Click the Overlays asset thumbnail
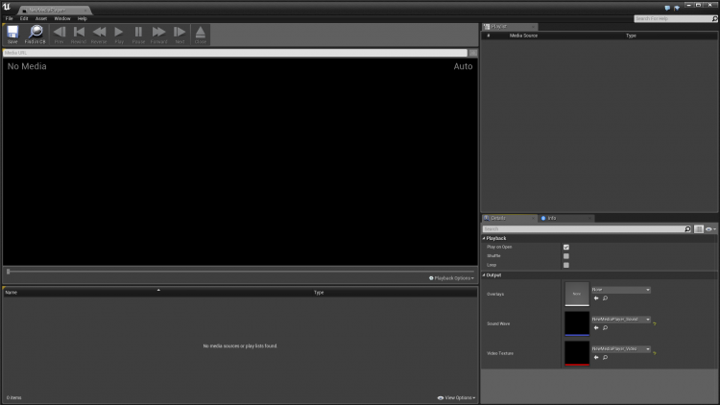Viewport: 720px width, 405px height. [x=577, y=294]
